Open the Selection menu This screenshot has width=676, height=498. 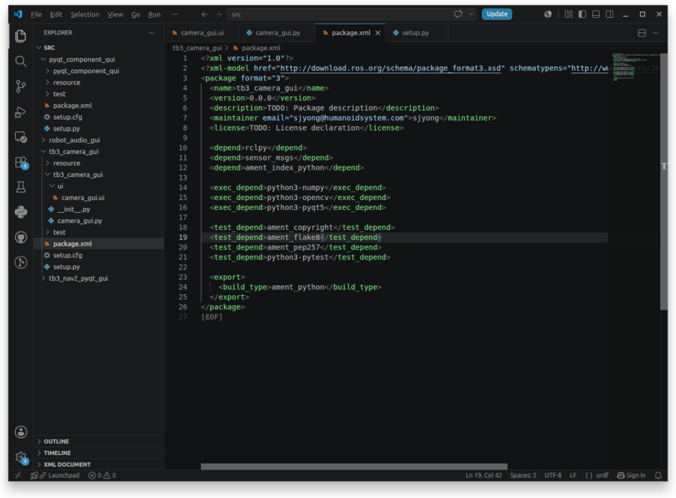tap(85, 15)
